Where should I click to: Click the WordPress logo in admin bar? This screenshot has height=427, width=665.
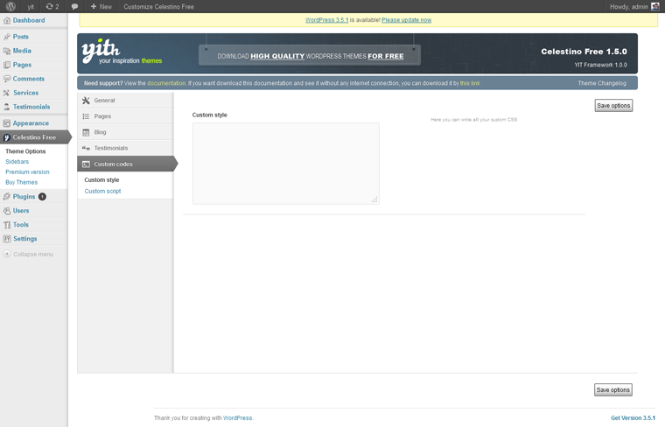10,6
